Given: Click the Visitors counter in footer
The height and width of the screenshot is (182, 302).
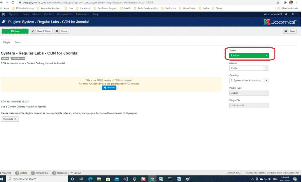Looking at the screenshot, I should (x=21, y=173).
